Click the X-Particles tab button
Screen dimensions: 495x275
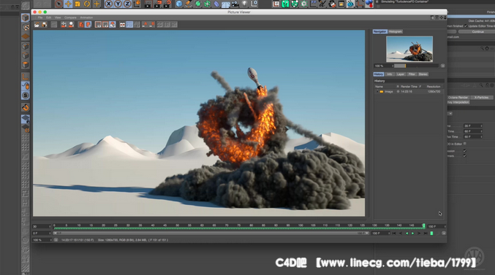[x=481, y=98]
